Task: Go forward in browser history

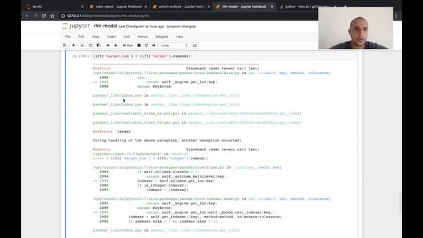Action: [35, 16]
